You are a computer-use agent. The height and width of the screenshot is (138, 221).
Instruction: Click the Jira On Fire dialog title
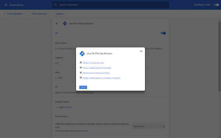coord(99,53)
